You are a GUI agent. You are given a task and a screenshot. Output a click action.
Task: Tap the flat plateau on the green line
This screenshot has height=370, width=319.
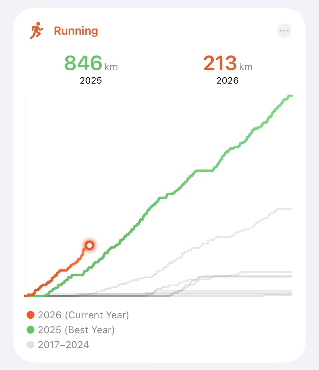(204, 170)
